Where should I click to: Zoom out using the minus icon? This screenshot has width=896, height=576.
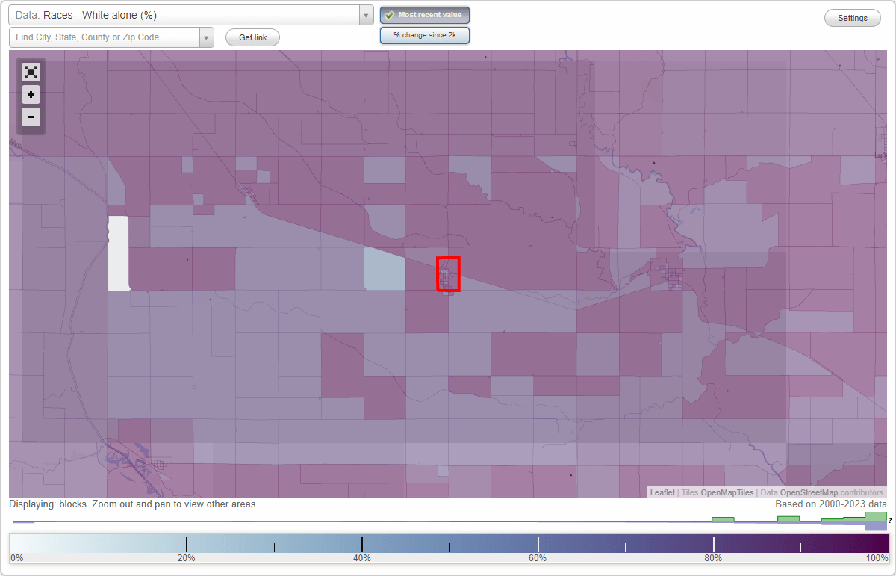point(31,117)
